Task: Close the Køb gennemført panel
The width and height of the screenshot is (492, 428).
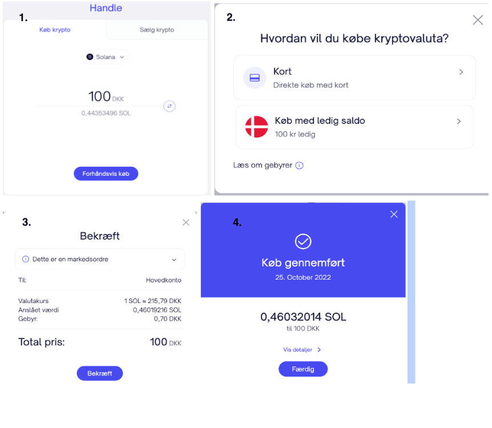Action: (x=394, y=215)
